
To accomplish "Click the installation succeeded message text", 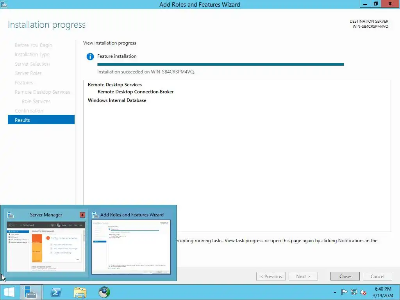I will tap(146, 72).
